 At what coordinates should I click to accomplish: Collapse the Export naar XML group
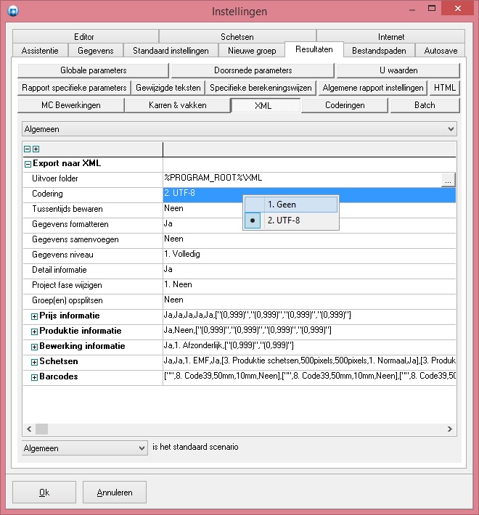(28, 164)
